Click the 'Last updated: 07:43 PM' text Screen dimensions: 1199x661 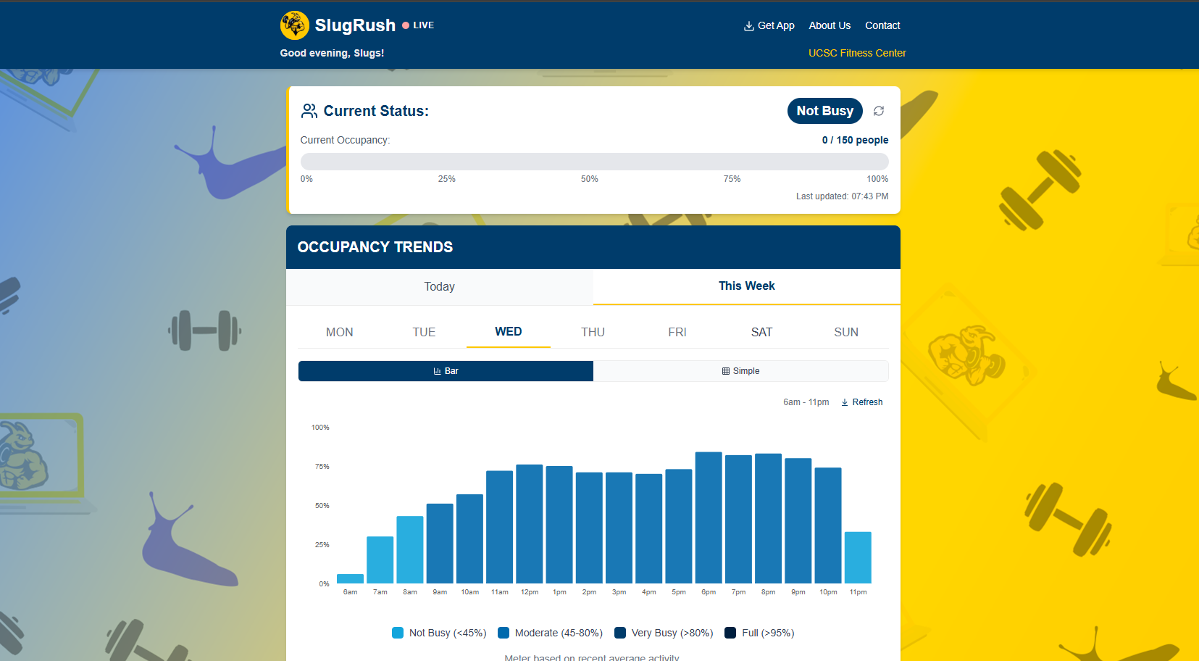pyautogui.click(x=842, y=196)
